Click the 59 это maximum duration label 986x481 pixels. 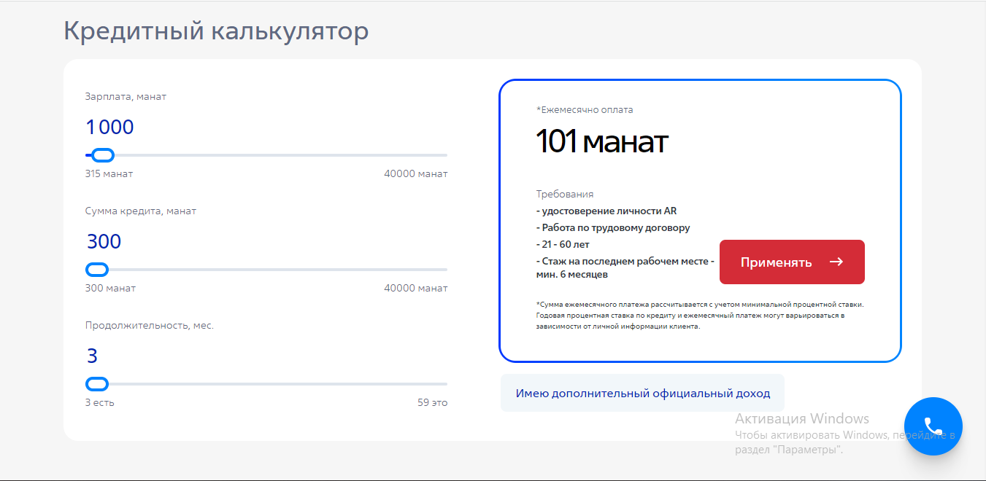432,403
